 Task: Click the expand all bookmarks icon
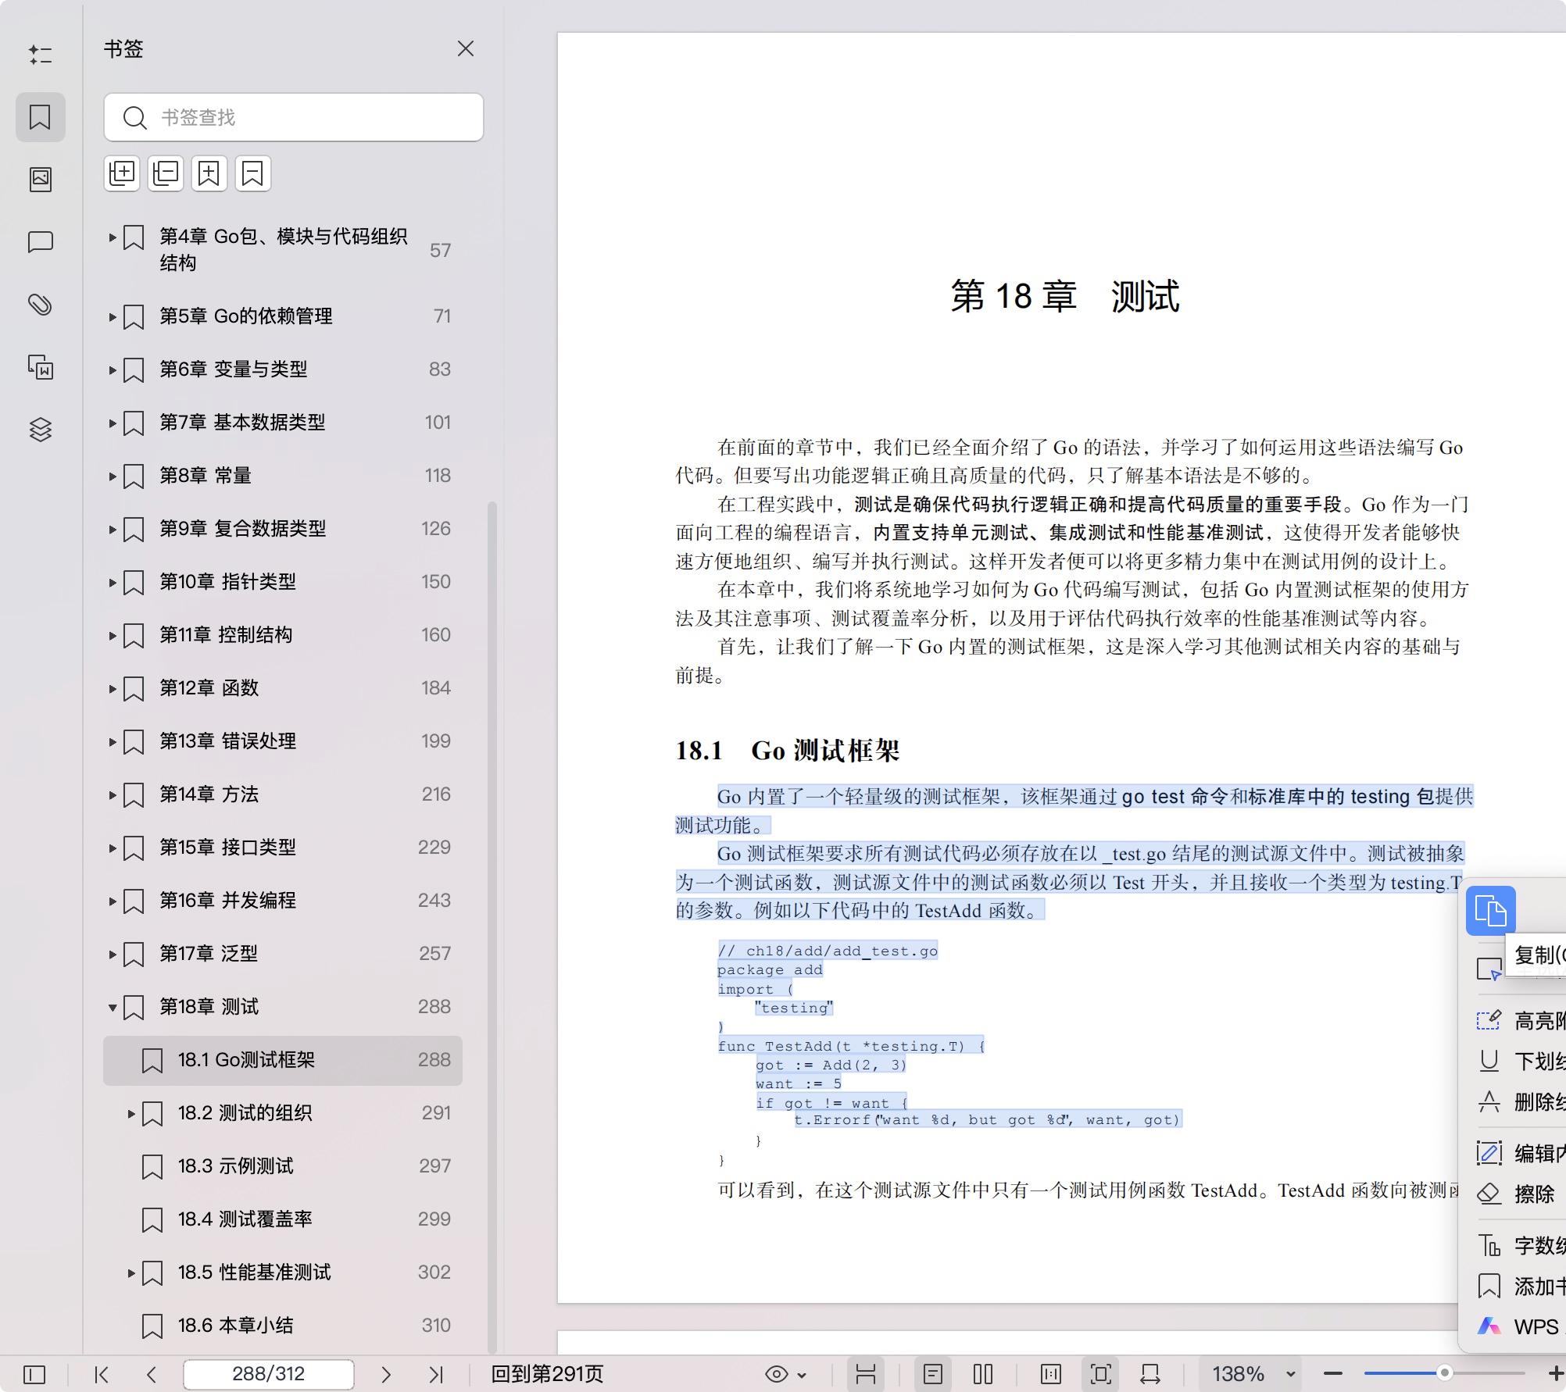pyautogui.click(x=122, y=173)
